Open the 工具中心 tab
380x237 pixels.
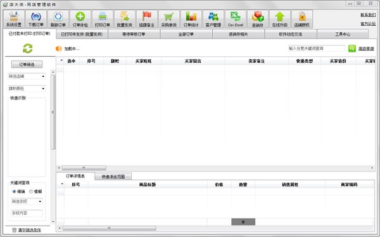pos(343,34)
